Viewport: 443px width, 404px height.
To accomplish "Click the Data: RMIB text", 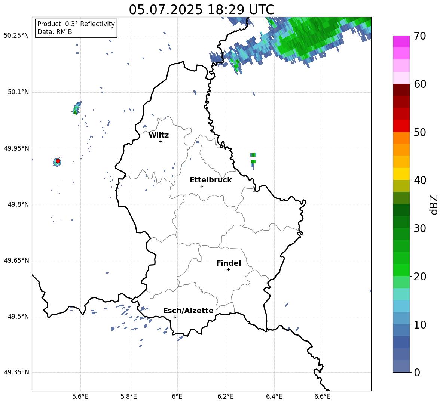I will pyautogui.click(x=55, y=32).
